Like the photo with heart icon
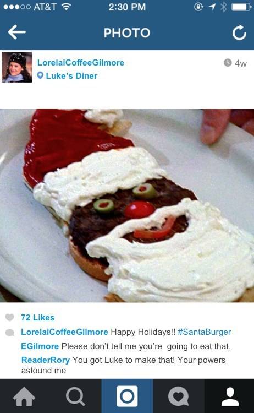 [10, 317]
